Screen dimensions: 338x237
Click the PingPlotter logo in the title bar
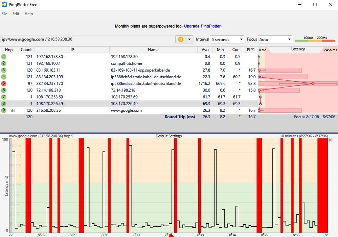(x=4, y=4)
